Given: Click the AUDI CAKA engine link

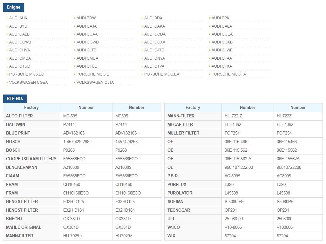Looking at the screenshot, I should click(x=154, y=26).
